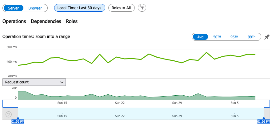Click the right 01:56 PM time marker
The height and width of the screenshot is (126, 276).
tap(263, 121)
